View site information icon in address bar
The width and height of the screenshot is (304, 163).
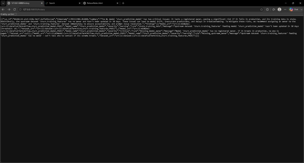[x=20, y=9]
